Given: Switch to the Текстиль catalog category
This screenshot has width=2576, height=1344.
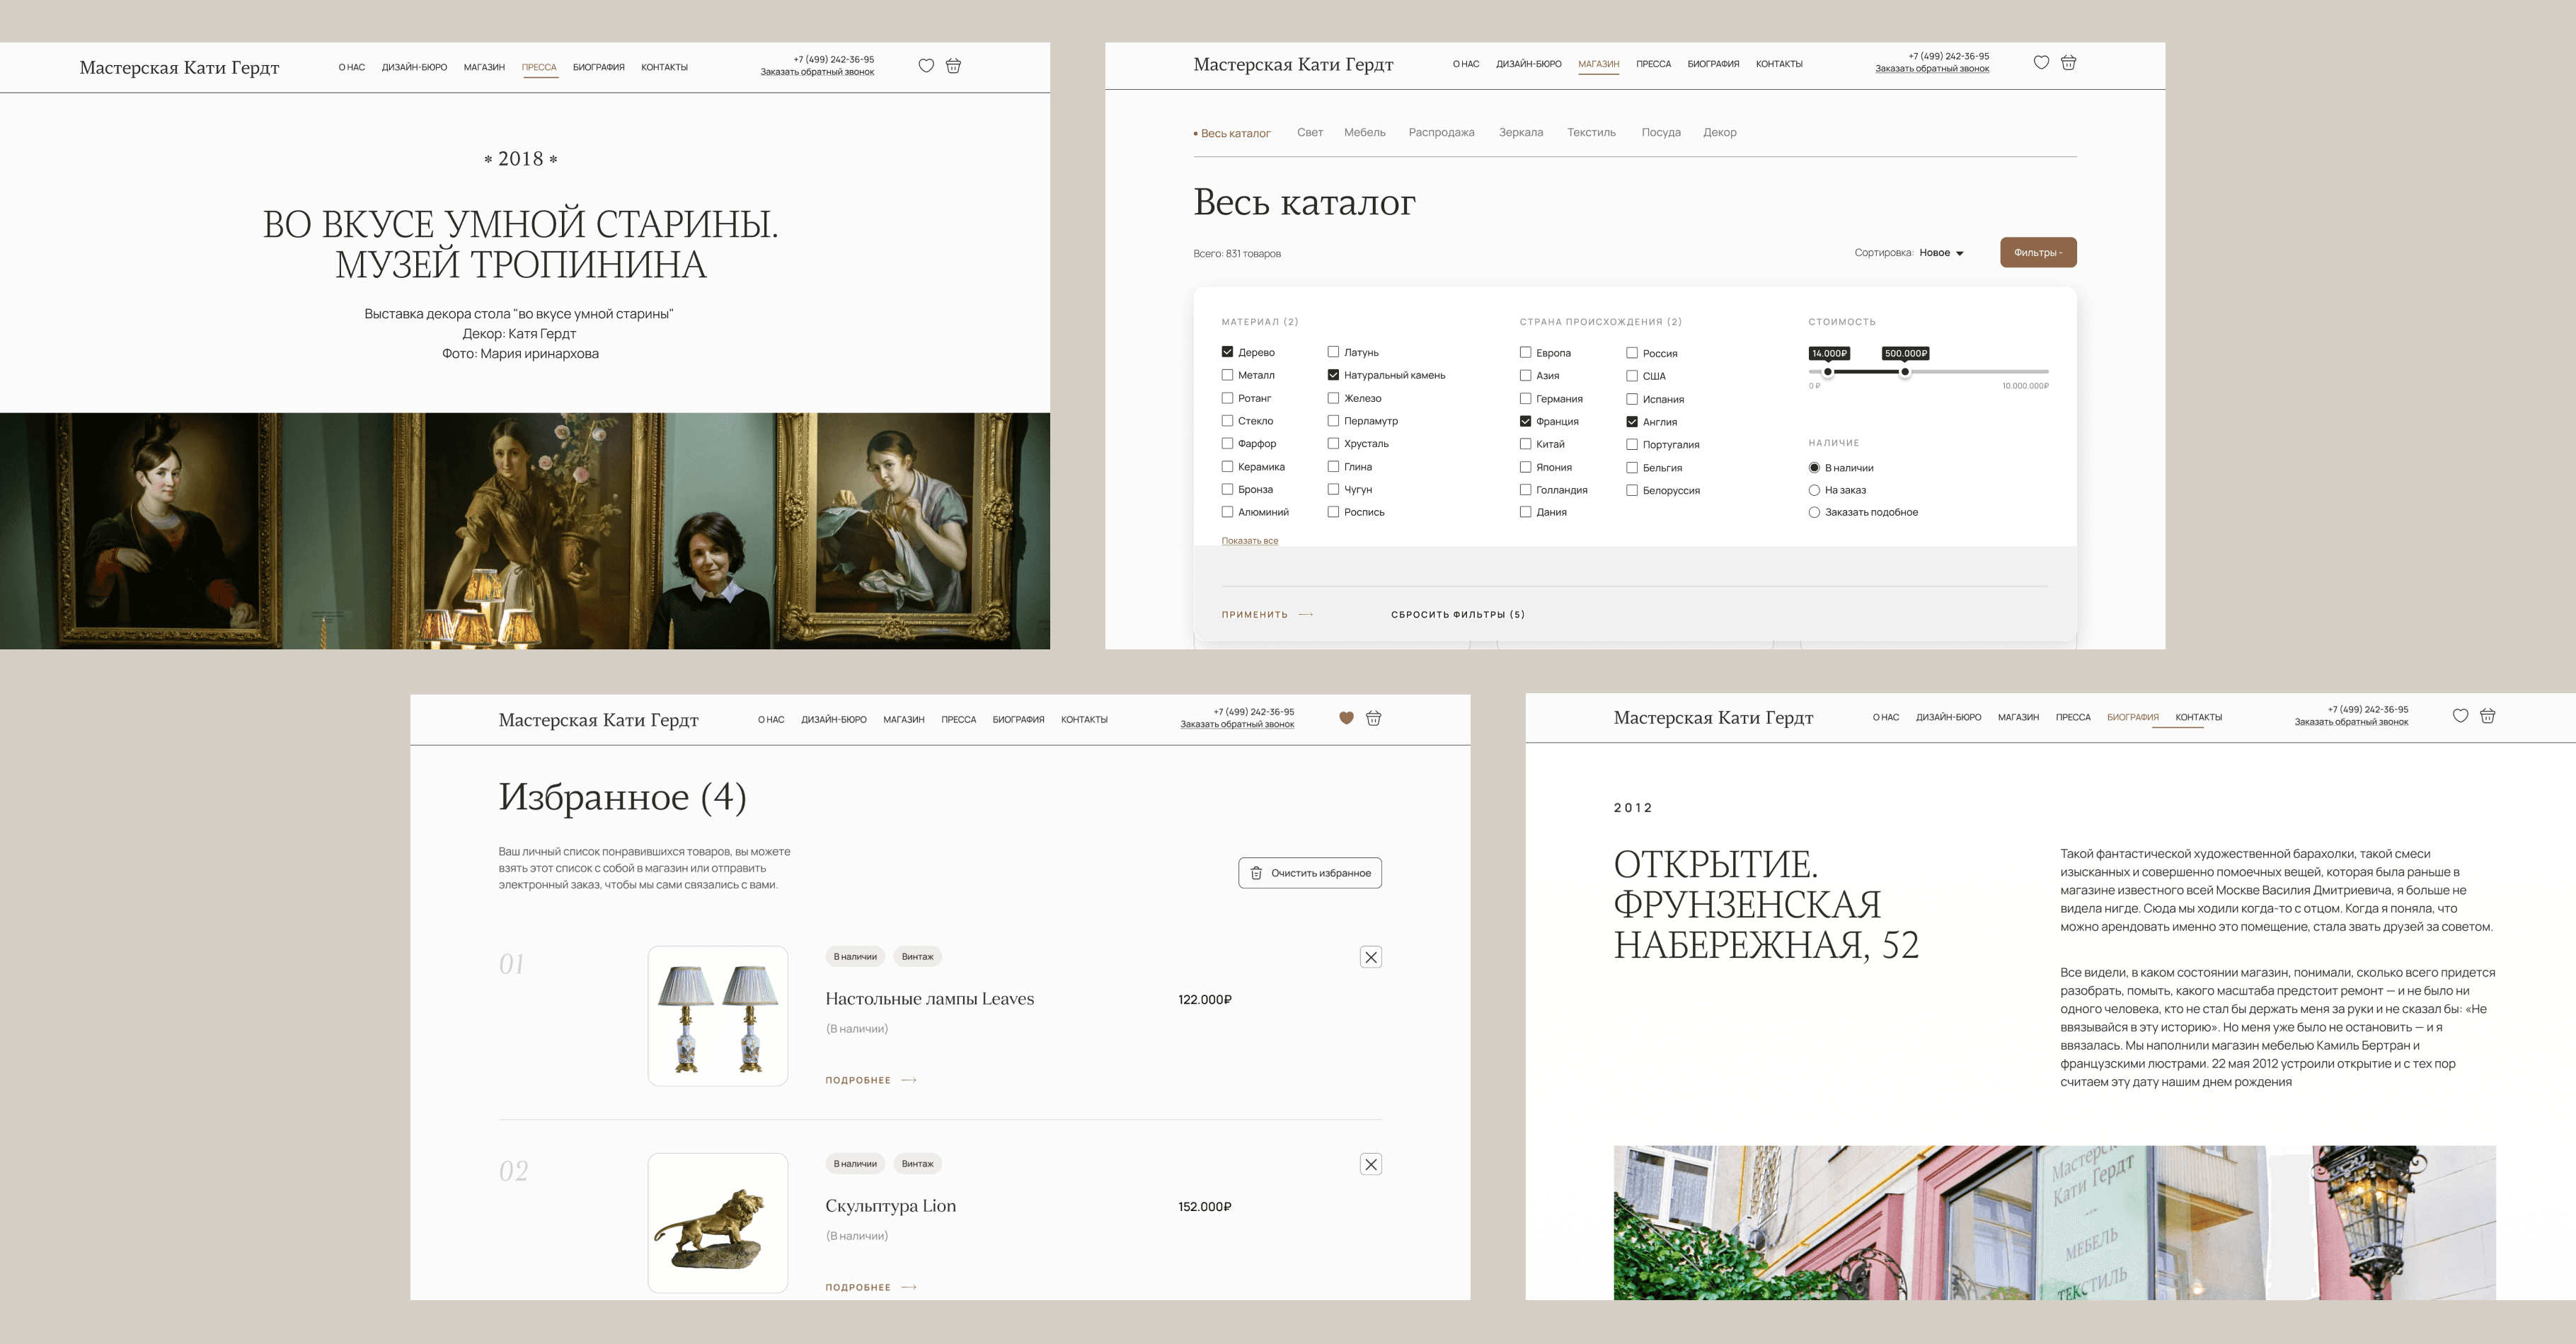Looking at the screenshot, I should (1591, 132).
